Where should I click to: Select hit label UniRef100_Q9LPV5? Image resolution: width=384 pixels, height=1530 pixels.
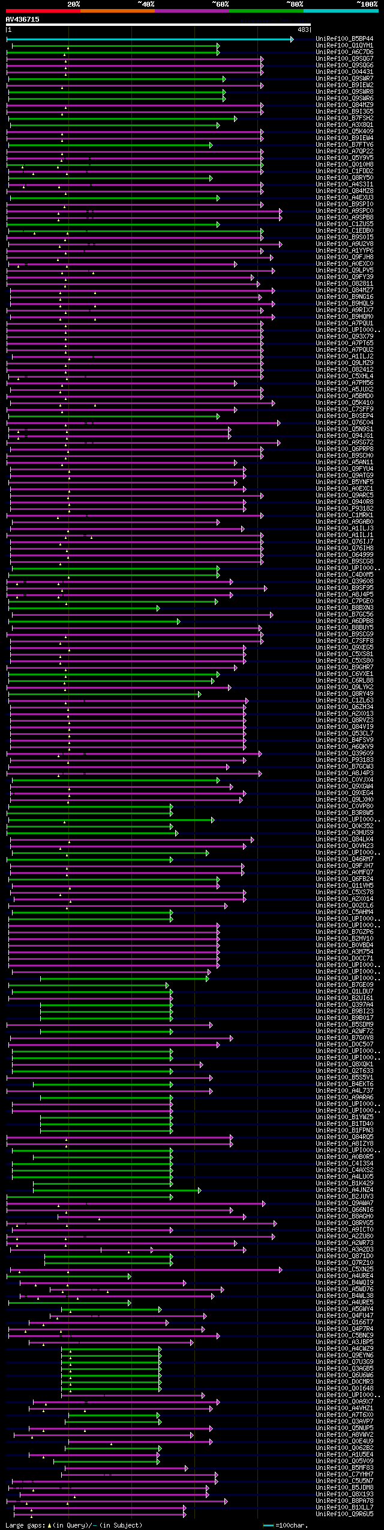pos(344,271)
